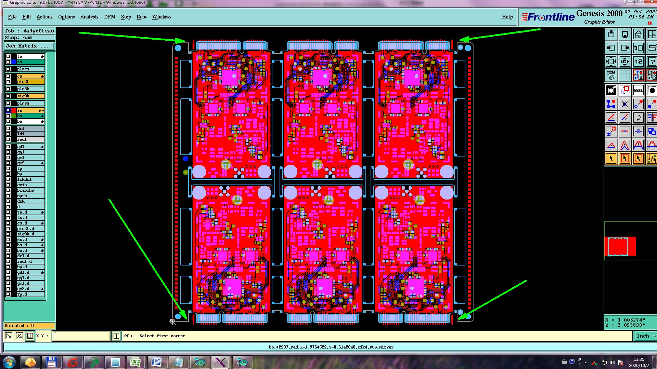Click the exclamation mark icon

tap(116, 336)
